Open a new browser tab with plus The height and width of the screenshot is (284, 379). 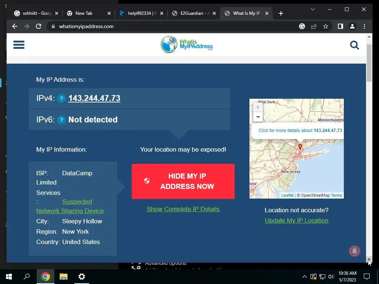281,13
